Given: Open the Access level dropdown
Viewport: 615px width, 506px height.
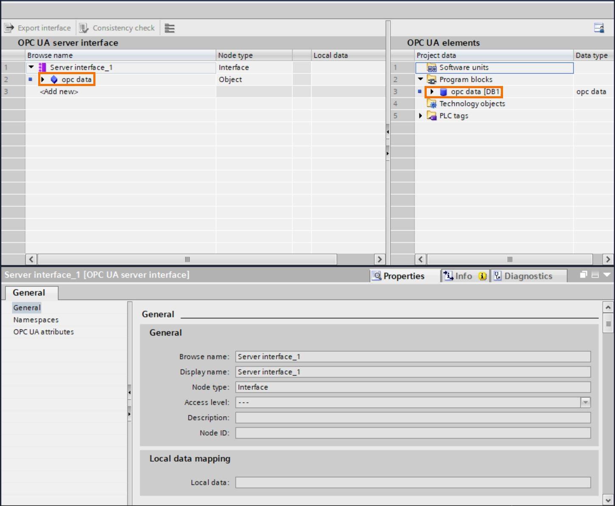Looking at the screenshot, I should [585, 403].
